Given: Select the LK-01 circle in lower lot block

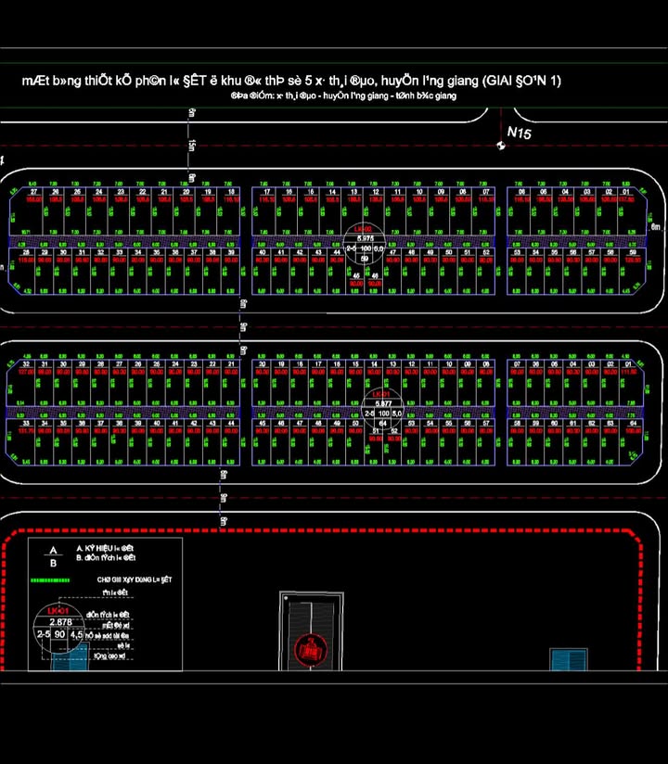Looking at the screenshot, I should 379,408.
